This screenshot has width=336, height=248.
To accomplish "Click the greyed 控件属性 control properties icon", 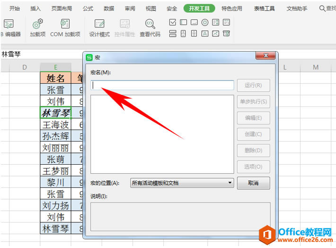I will coord(125,24).
